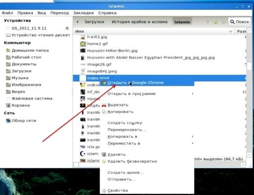The image size is (254, 195).
Task: Open index.html in Google Chrome
Action: coord(147,83)
